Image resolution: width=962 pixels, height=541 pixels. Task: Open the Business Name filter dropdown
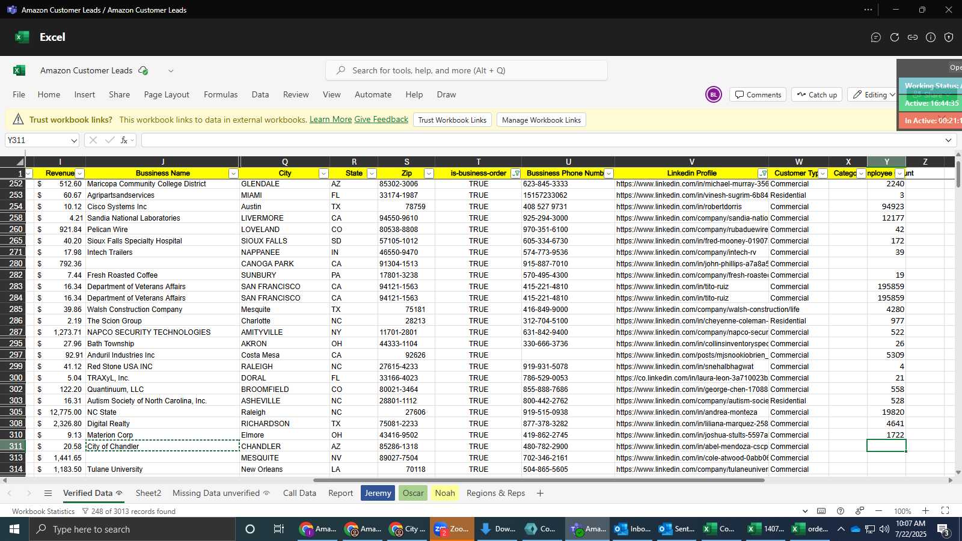[233, 173]
